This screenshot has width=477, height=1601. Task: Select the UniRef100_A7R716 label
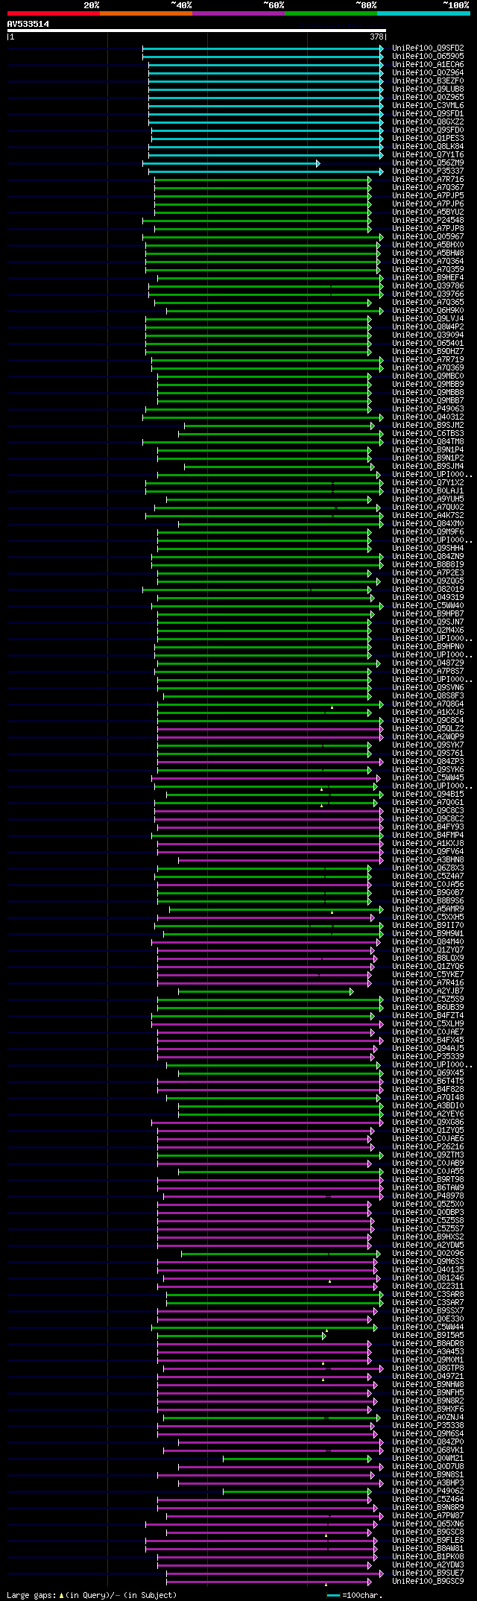(x=428, y=180)
